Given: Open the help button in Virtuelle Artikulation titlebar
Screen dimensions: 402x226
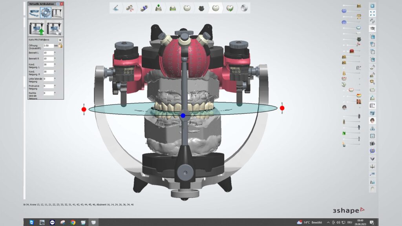Looking at the screenshot, I should click(x=58, y=4).
